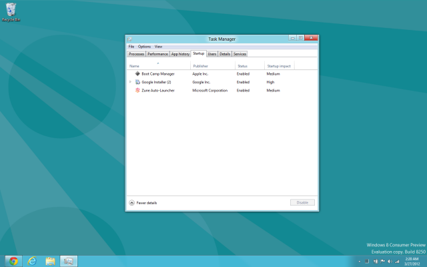The image size is (427, 267).
Task: Switch to the App history tab
Action: click(180, 53)
